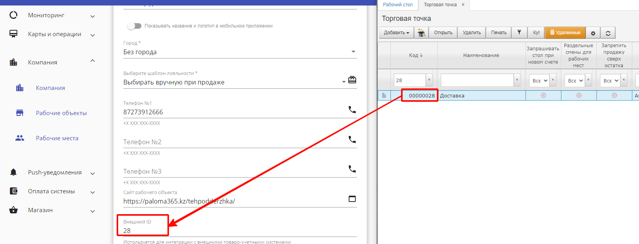The image size is (639, 244).
Task: Open Рабочие объекты in the sidebar
Action: 61,113
